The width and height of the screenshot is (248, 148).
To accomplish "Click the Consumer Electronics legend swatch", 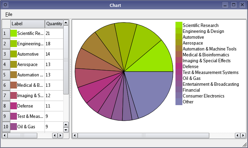I will coord(179,96).
